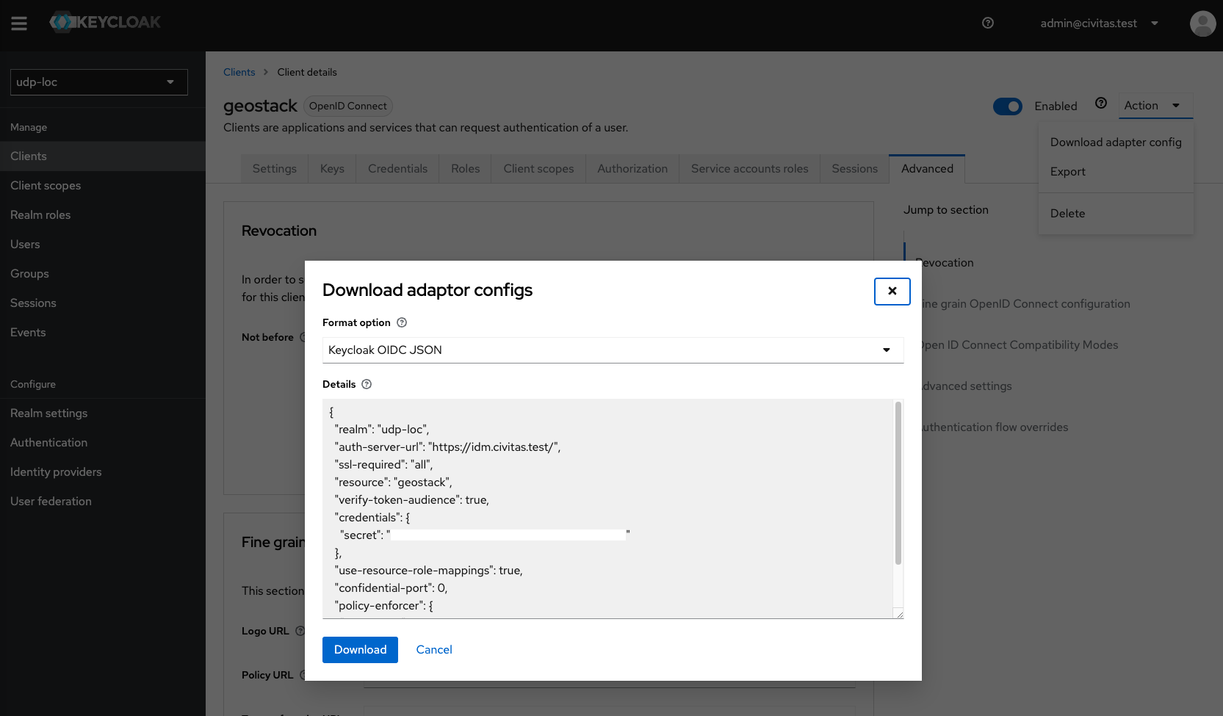Open Client scopes in the sidebar

click(103, 186)
